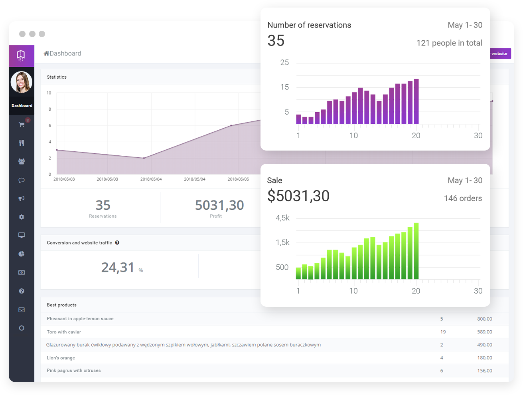Open the pie chart reports icon
523x395 pixels.
click(x=22, y=254)
